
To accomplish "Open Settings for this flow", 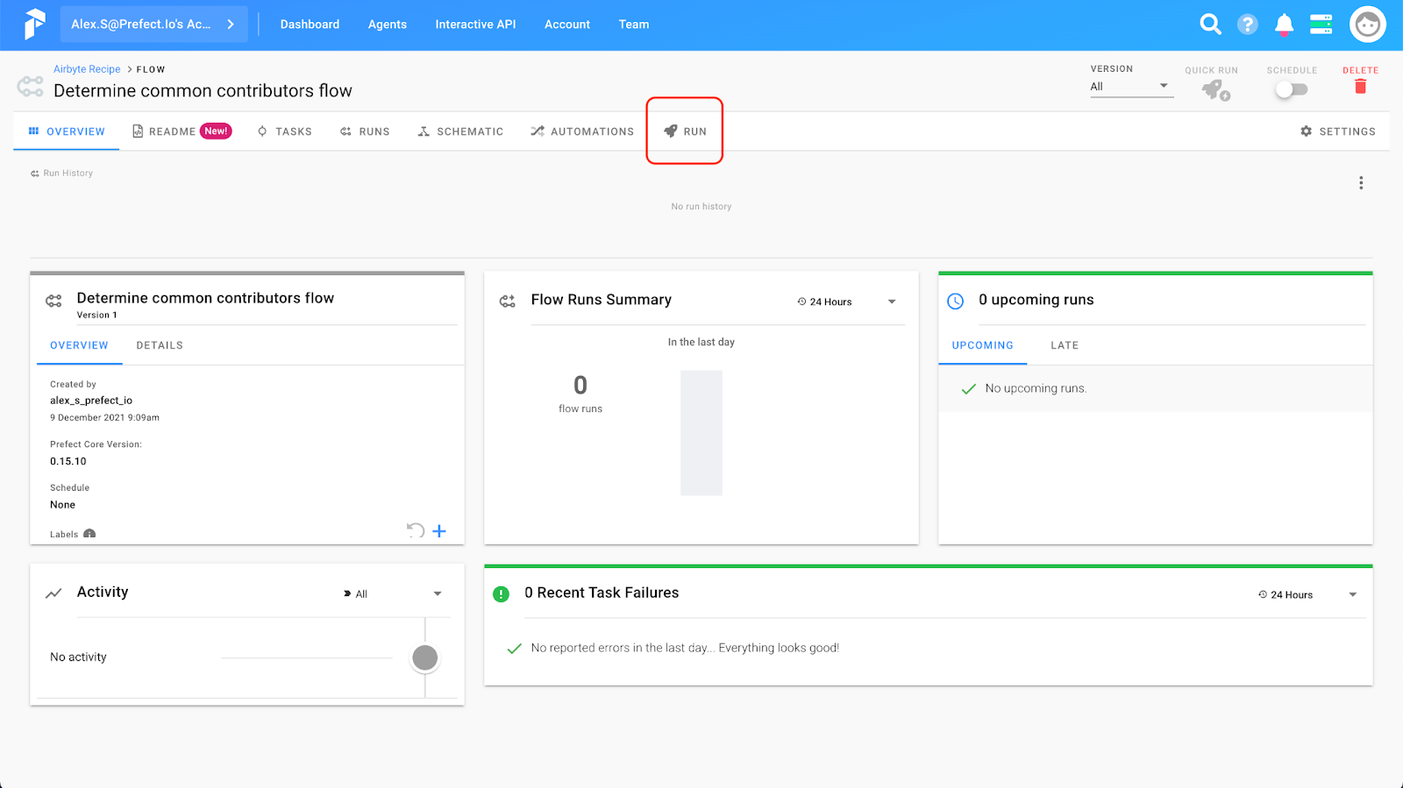I will tap(1337, 131).
